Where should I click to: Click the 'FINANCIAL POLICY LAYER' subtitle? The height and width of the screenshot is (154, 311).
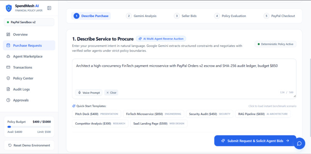point(29,10)
